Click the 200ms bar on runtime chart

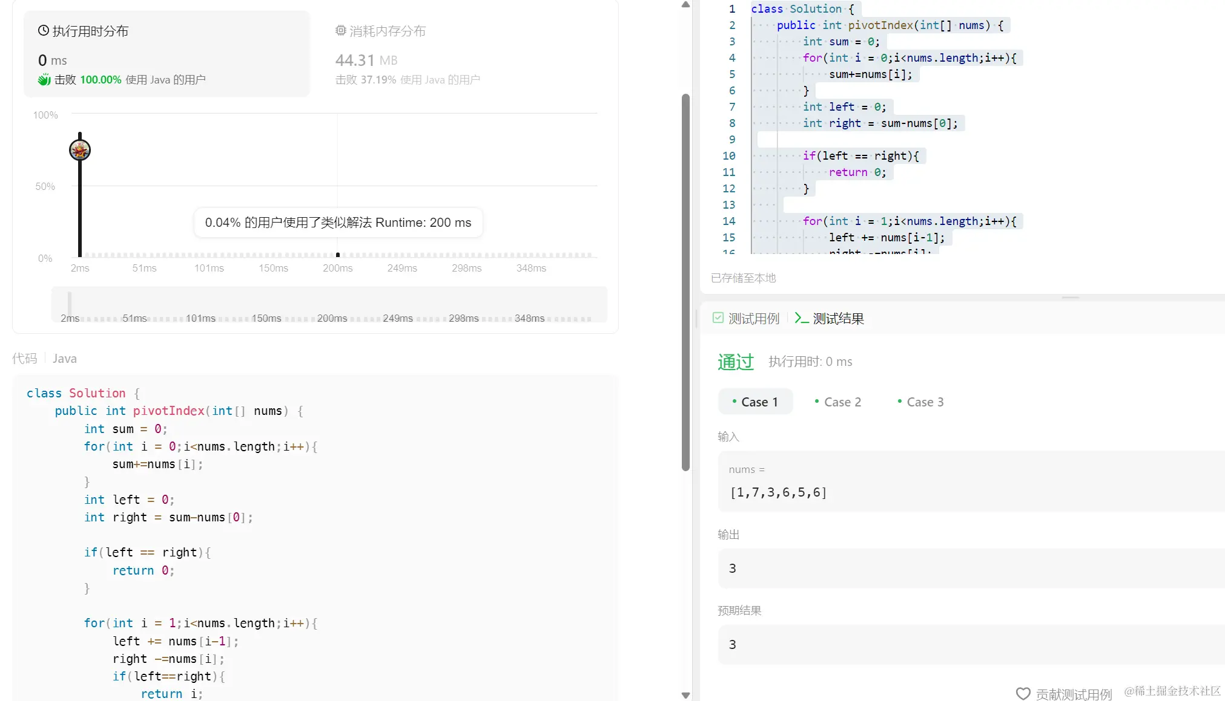pos(337,255)
